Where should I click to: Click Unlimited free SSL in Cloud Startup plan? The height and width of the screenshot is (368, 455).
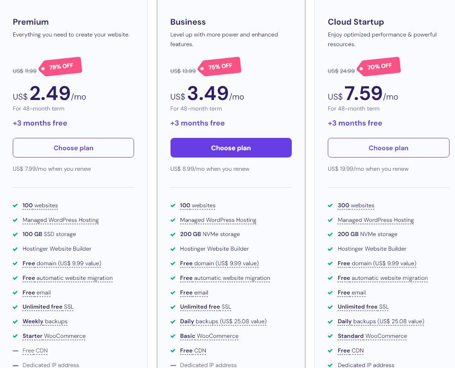[363, 307]
